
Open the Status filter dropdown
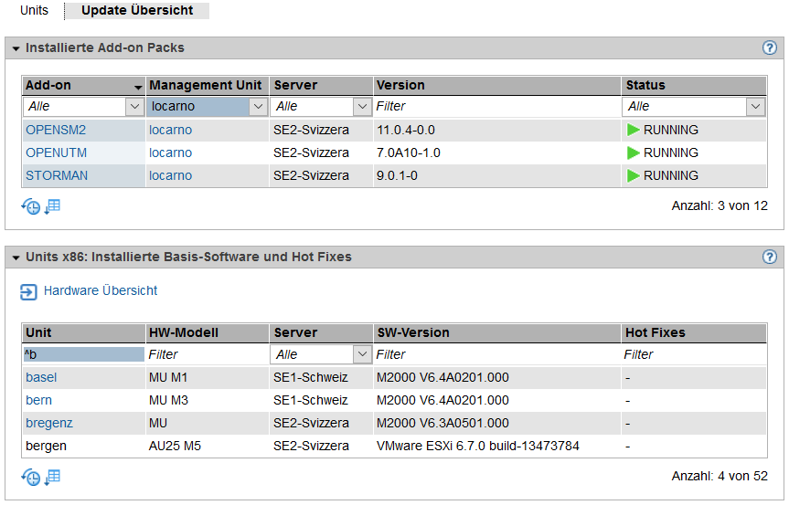coord(694,107)
